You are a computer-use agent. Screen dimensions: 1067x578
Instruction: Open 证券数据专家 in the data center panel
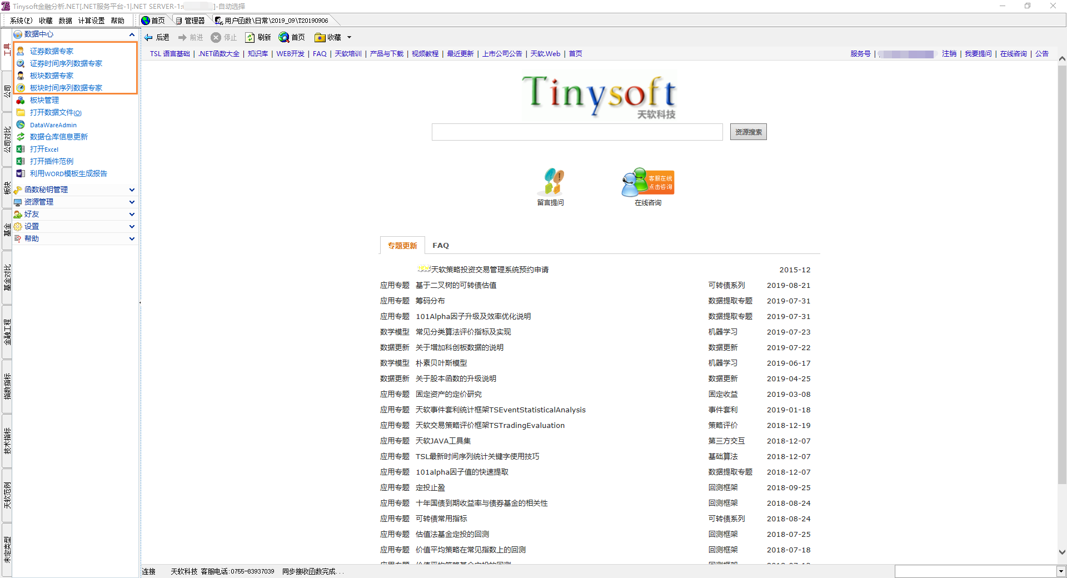[51, 51]
